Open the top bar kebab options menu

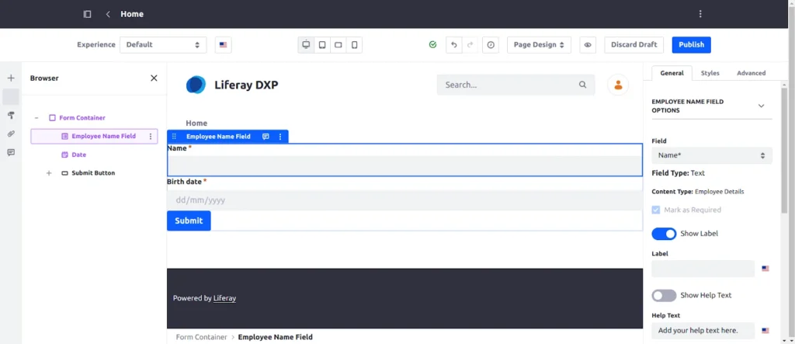[x=700, y=14]
